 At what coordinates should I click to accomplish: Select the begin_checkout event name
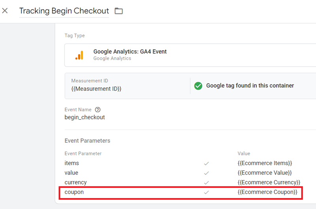click(85, 117)
